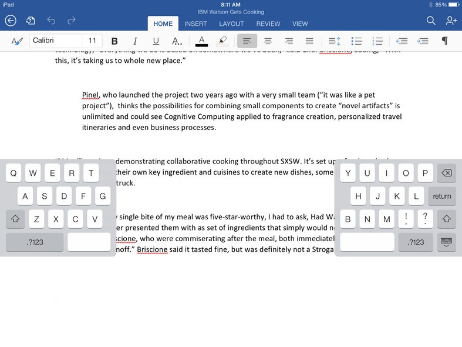Tap the back arrow button

click(x=11, y=21)
